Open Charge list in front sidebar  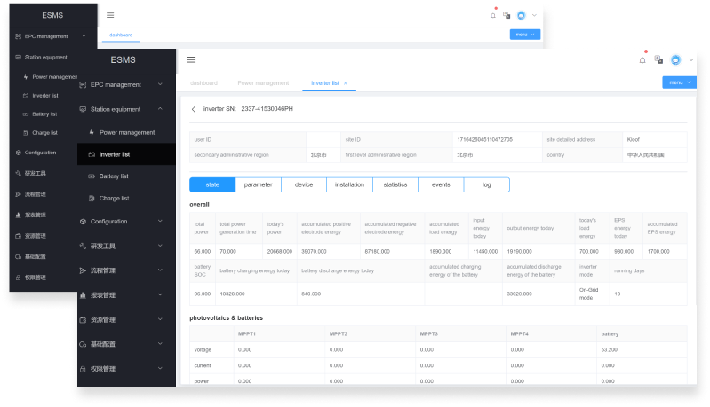pos(127,198)
